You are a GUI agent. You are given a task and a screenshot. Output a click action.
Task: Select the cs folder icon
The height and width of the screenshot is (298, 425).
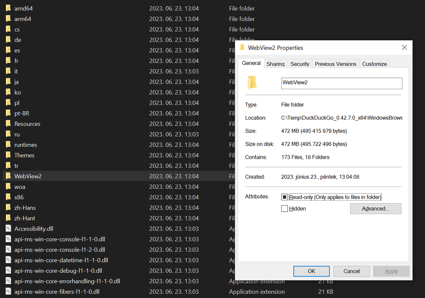8,29
